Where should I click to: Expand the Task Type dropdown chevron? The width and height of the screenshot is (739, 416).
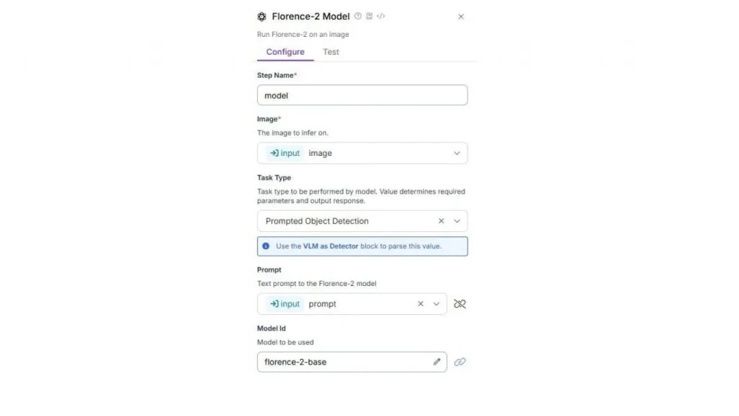(x=457, y=221)
